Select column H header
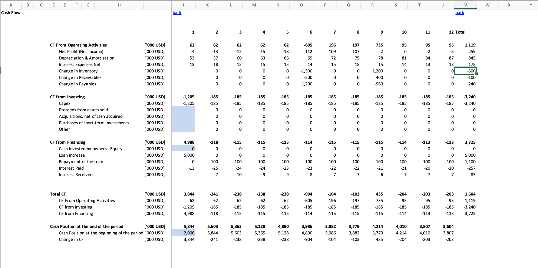This screenshot has width=538, height=268. point(119,5)
